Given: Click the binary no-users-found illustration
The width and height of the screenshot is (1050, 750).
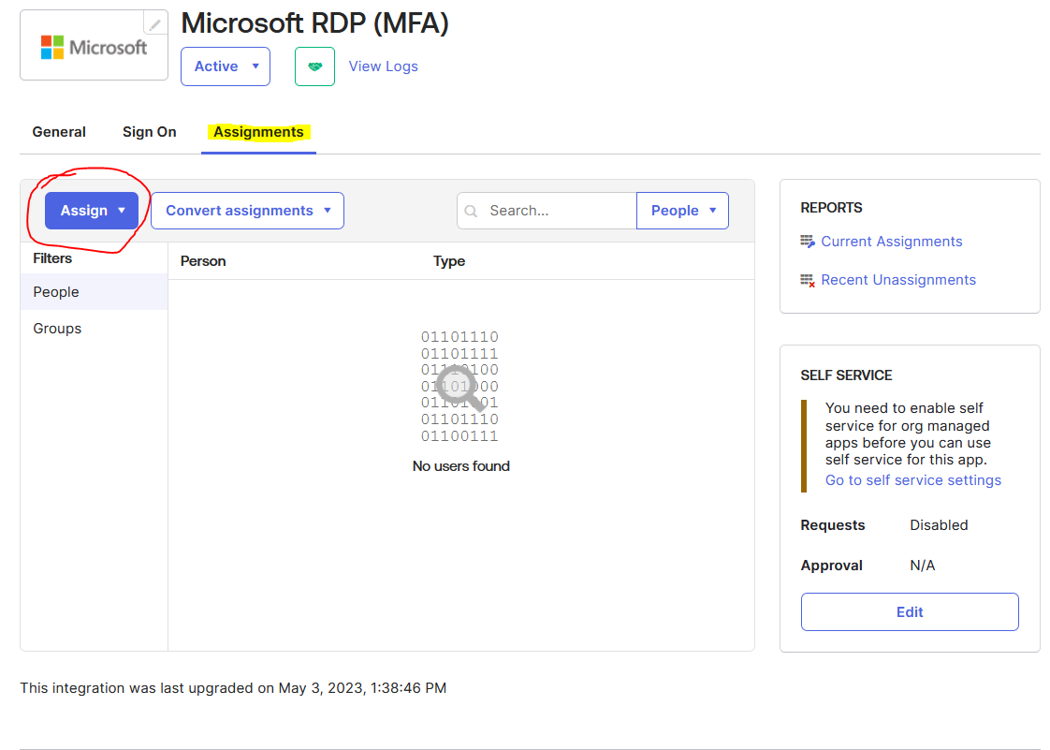Looking at the screenshot, I should click(459, 386).
